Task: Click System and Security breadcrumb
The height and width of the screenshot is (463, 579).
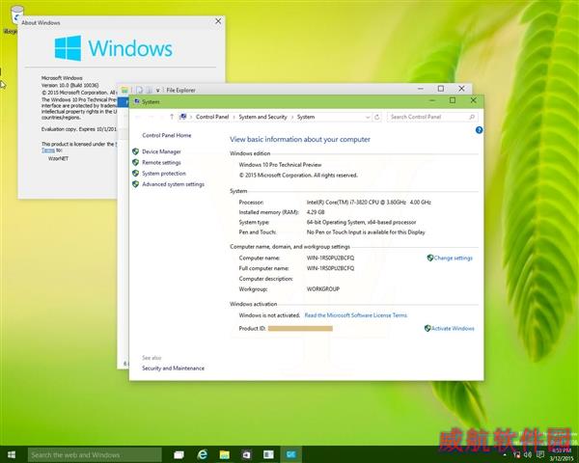Action: point(262,117)
